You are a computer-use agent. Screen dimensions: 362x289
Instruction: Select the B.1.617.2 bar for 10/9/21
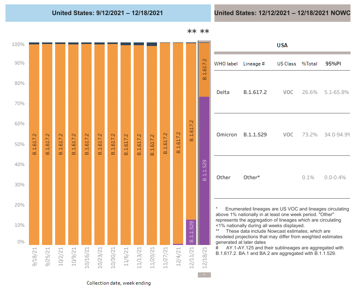[73, 144]
